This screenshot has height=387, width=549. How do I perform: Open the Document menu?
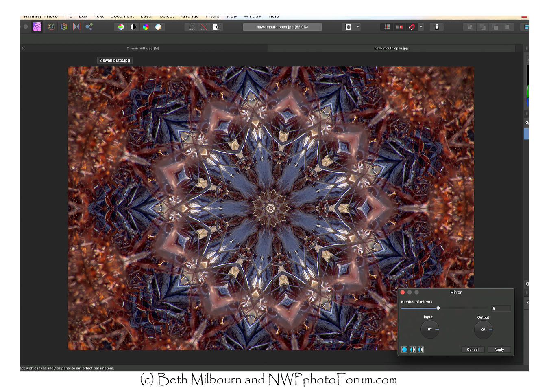122,16
